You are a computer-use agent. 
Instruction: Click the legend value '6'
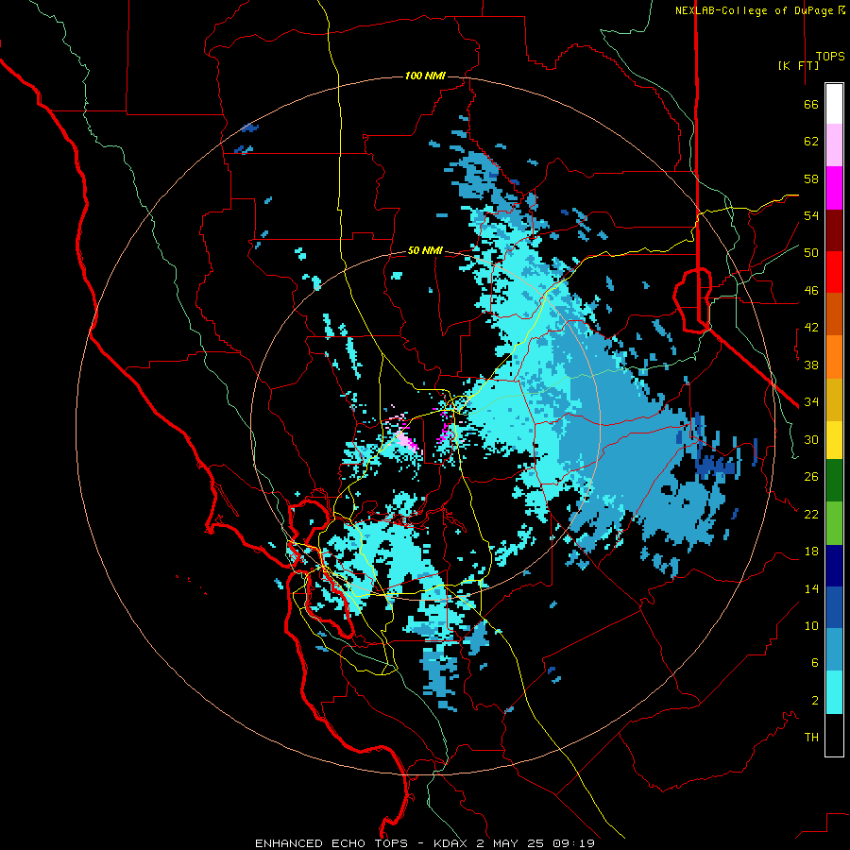pyautogui.click(x=815, y=663)
